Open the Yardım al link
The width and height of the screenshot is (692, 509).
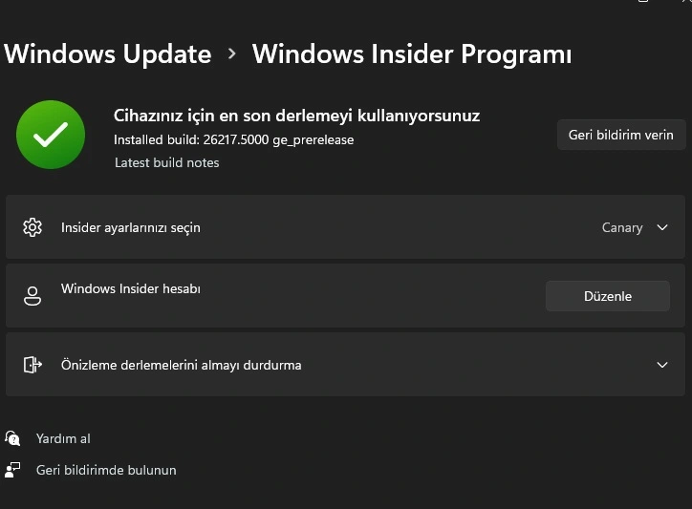point(63,438)
